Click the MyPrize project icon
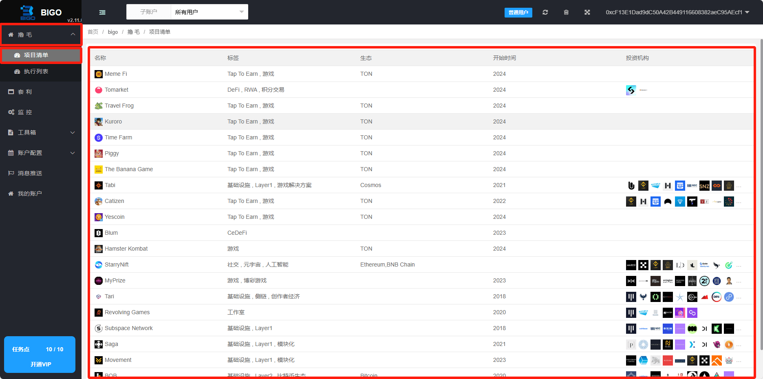Screen dimensions: 763x379 (99, 281)
